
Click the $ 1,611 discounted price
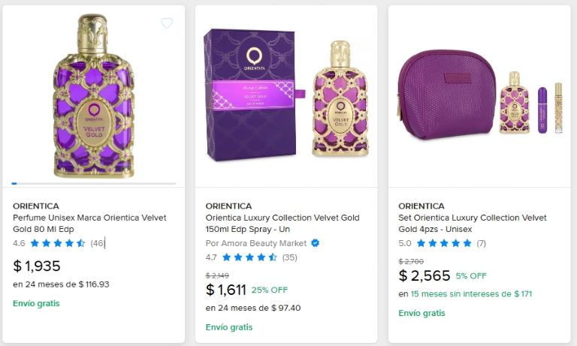pos(226,290)
